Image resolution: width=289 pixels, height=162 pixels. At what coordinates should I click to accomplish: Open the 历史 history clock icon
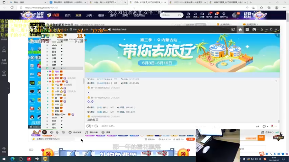(x=188, y=15)
